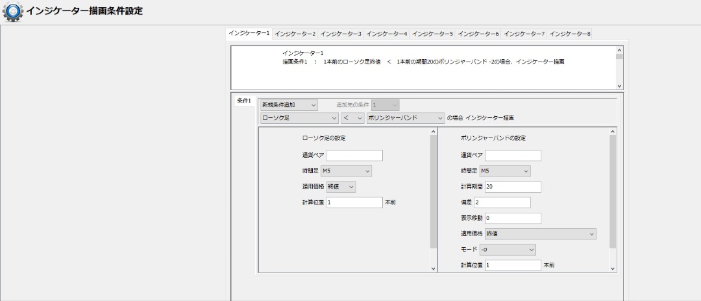The height and width of the screenshot is (301, 701).
Task: Click the 偏差 input field
Action: (x=507, y=202)
